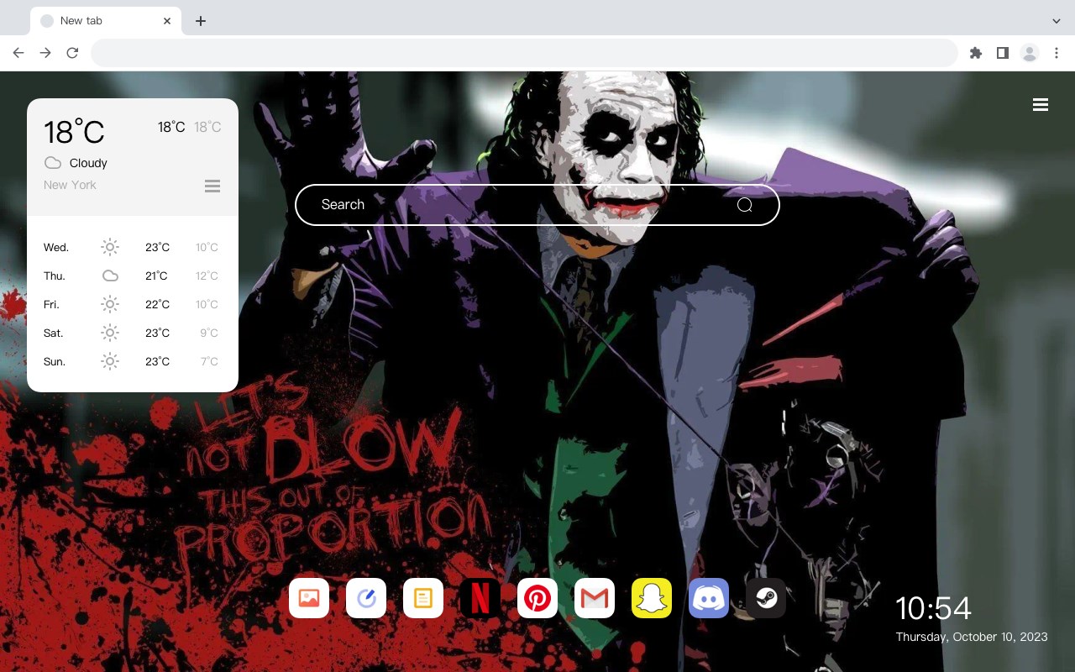Click the Wed. sunny forecast icon
This screenshot has width=1075, height=672.
110,247
